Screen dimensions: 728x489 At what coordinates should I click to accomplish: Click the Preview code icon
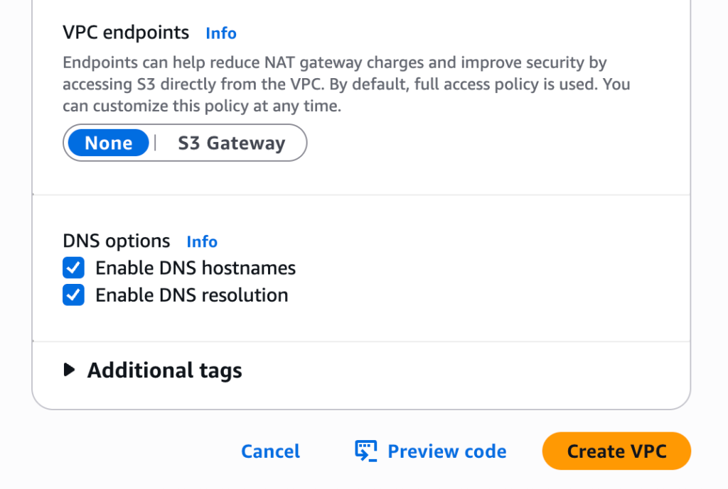point(365,451)
